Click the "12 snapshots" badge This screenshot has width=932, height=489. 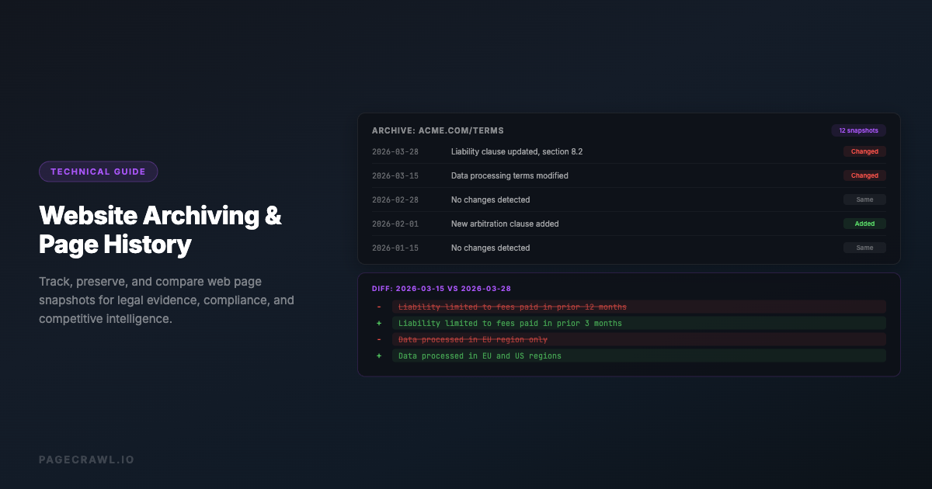click(x=858, y=130)
